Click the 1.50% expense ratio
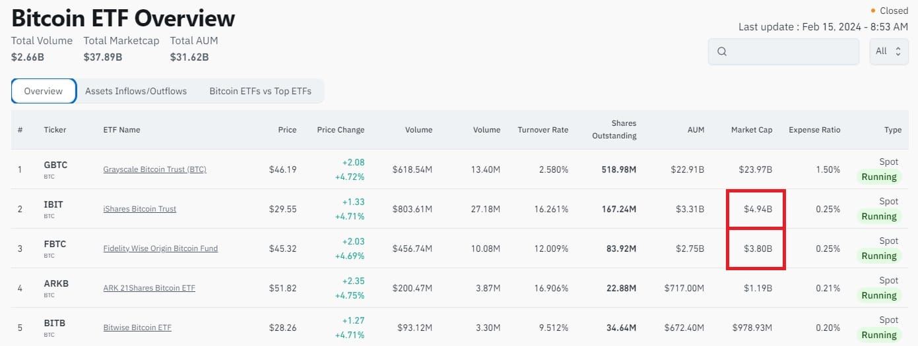 pos(828,169)
